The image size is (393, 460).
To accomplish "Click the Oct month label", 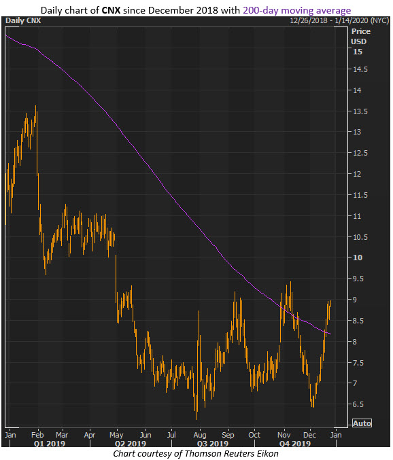I will click(x=254, y=435).
